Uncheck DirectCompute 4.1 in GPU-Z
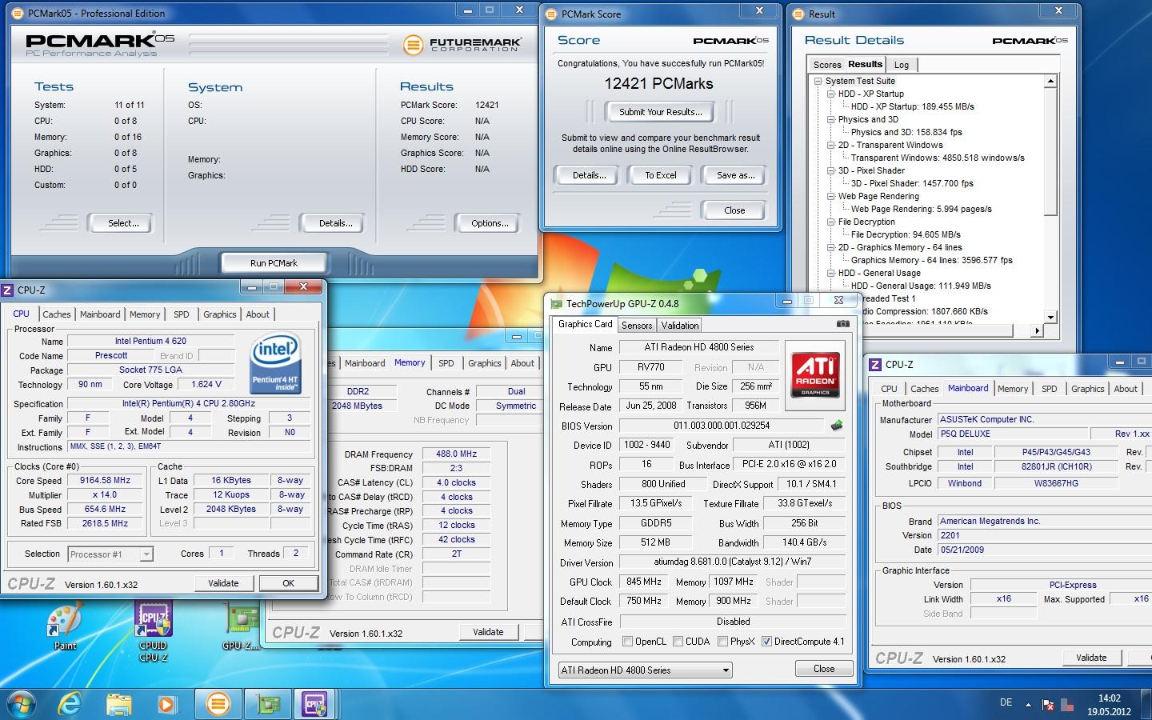The height and width of the screenshot is (720, 1152). pos(766,642)
